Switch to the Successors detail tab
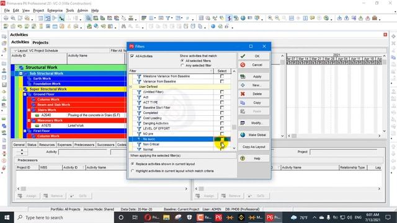 tap(105, 144)
